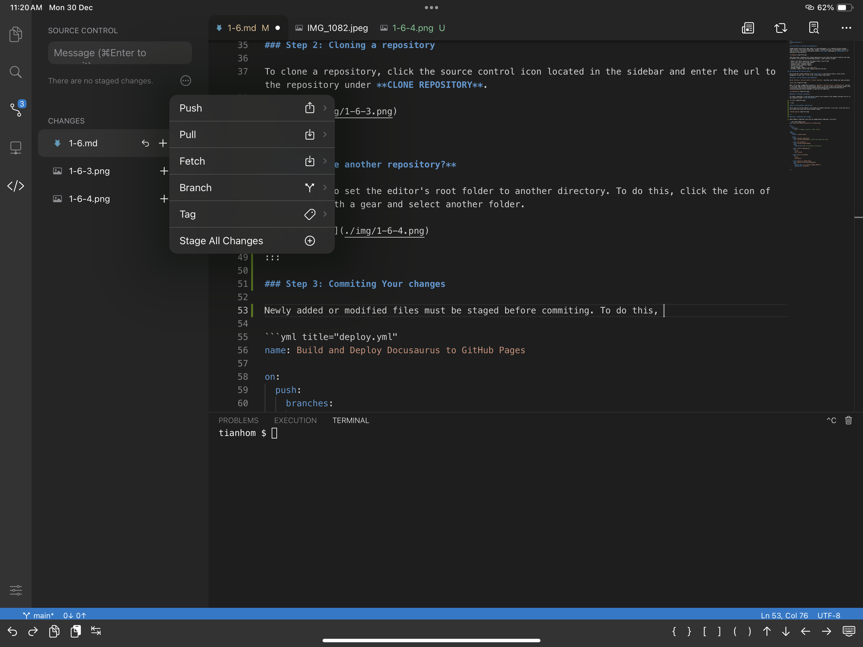
Task: Click the three-dot multitasking control at top
Action: (431, 7)
